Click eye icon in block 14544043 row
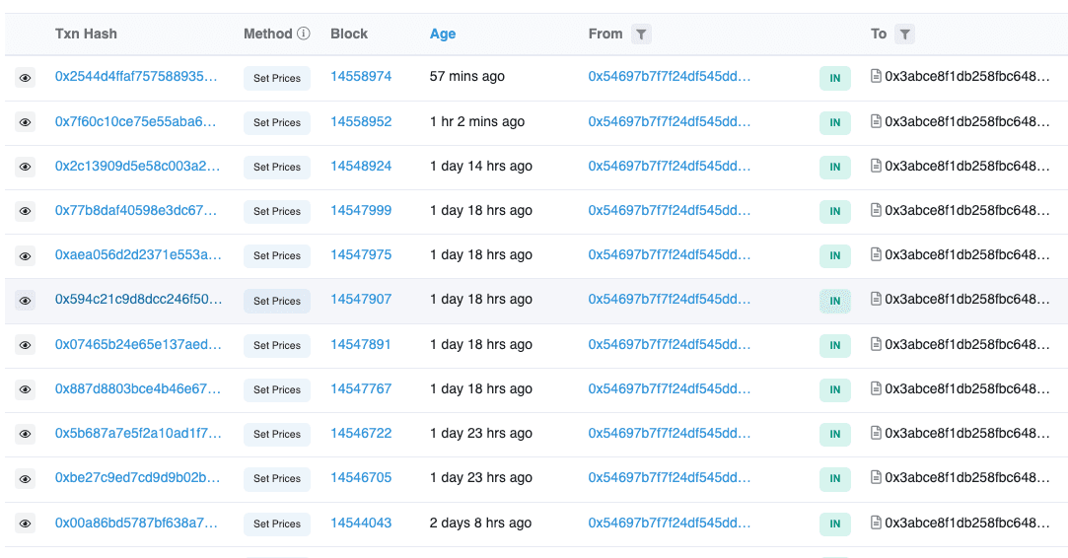This screenshot has width=1068, height=558. [x=26, y=523]
